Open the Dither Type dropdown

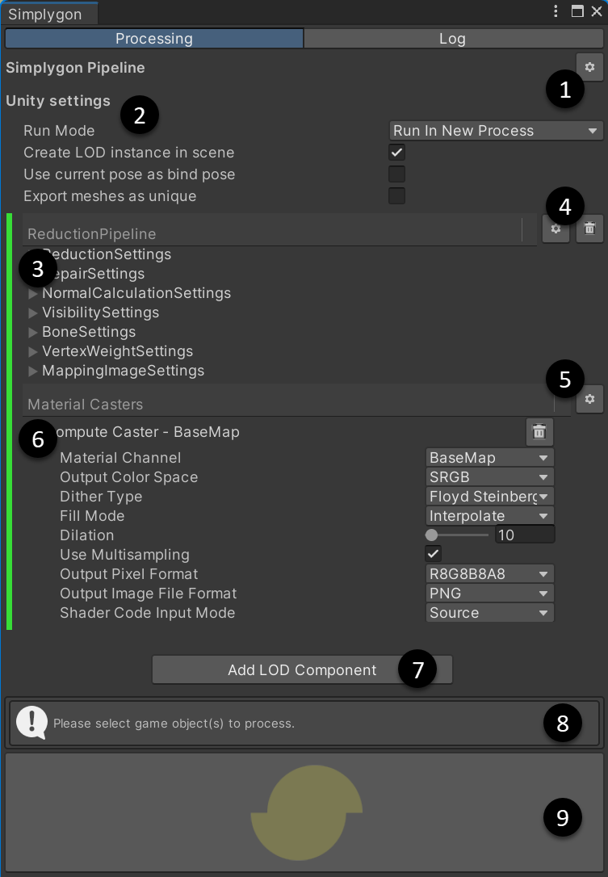(x=489, y=496)
